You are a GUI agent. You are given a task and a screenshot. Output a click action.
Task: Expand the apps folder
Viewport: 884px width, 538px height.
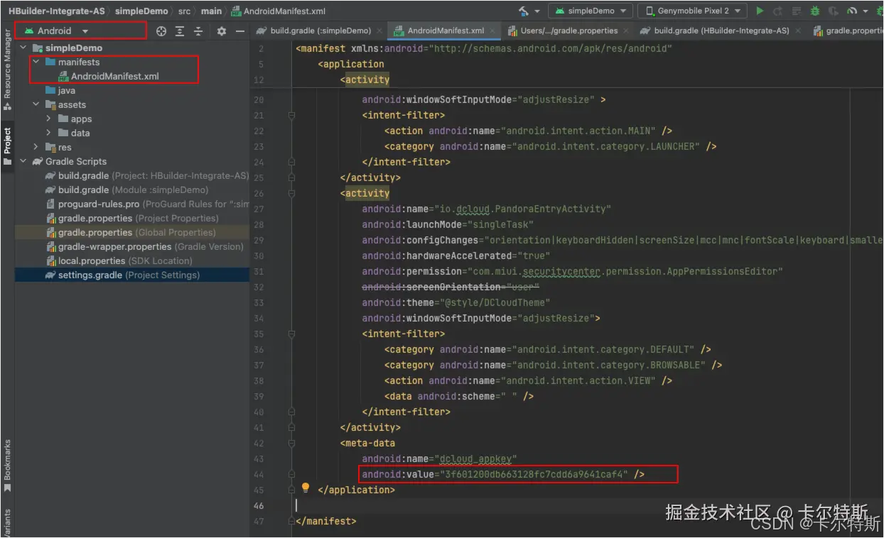[x=48, y=119]
